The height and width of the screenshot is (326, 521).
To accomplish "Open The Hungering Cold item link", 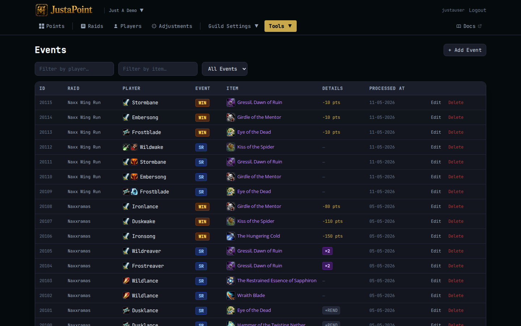I will point(259,236).
